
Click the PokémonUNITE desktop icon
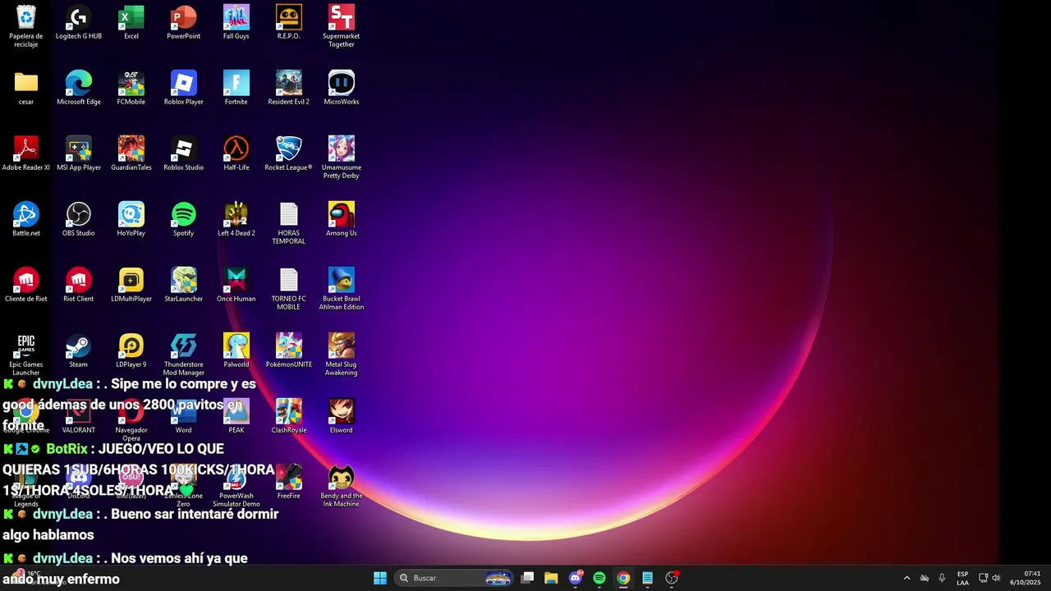click(289, 350)
